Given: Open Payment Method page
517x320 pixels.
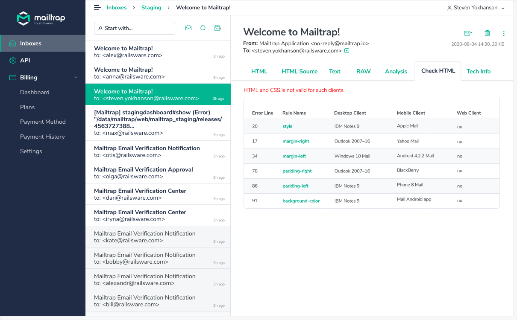Looking at the screenshot, I should (x=43, y=122).
